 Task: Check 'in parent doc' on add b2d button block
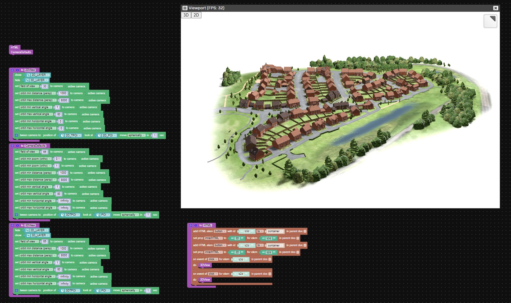305,245
